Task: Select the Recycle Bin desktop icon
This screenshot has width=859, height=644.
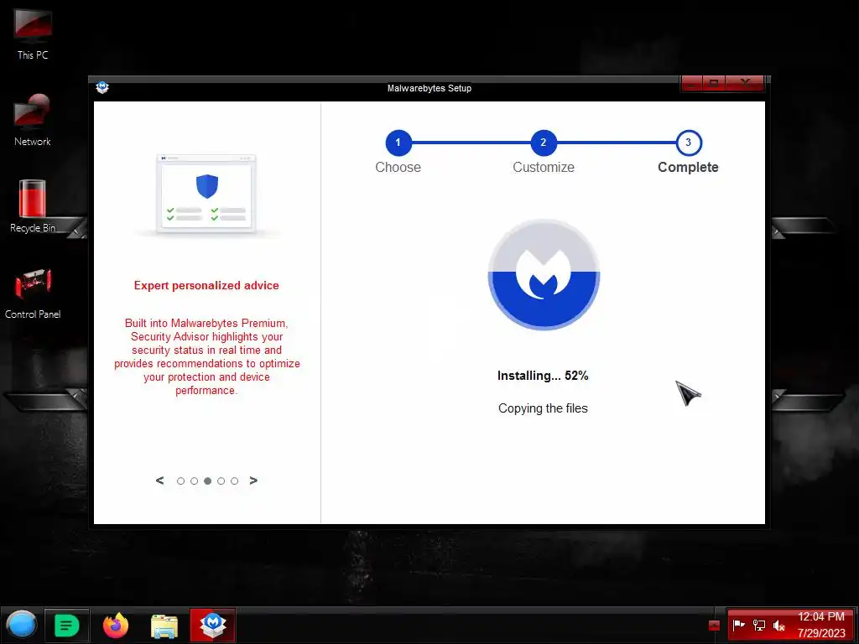Action: (x=33, y=206)
